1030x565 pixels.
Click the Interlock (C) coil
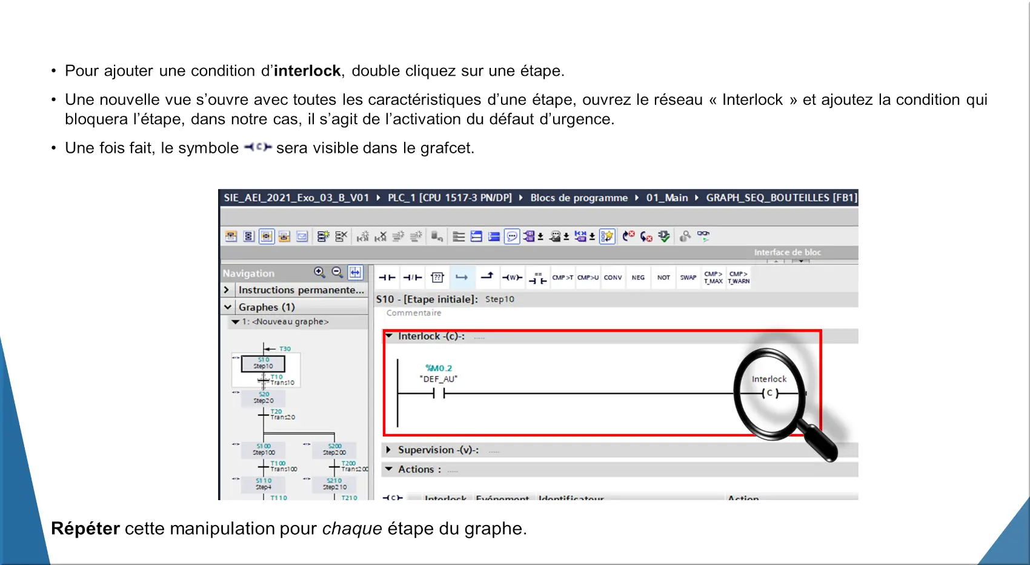(x=769, y=393)
